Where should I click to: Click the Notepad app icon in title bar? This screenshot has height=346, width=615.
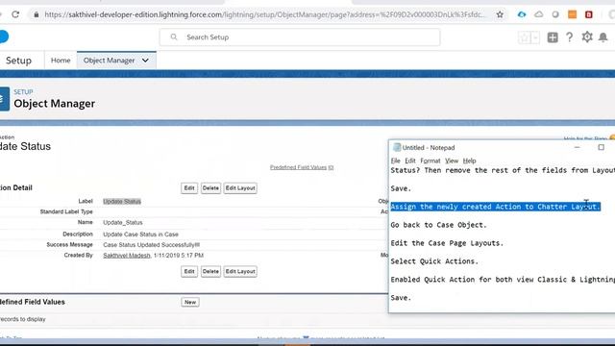coord(397,147)
